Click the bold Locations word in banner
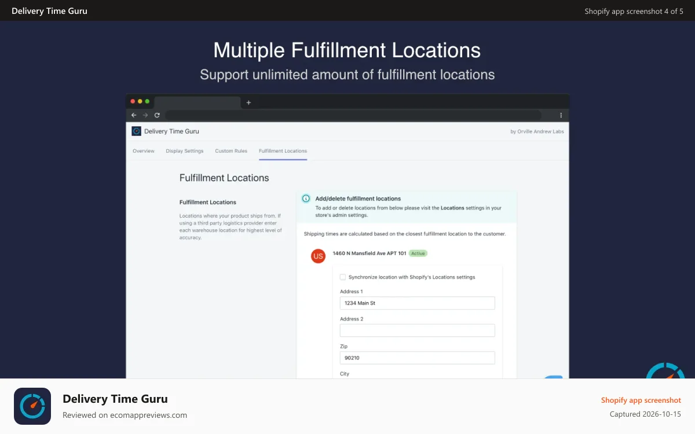The image size is (695, 434). coord(452,208)
